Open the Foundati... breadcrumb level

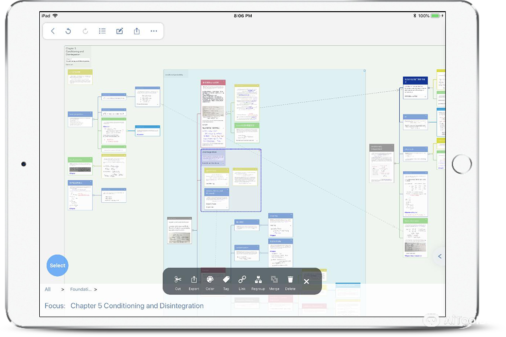[81, 289]
